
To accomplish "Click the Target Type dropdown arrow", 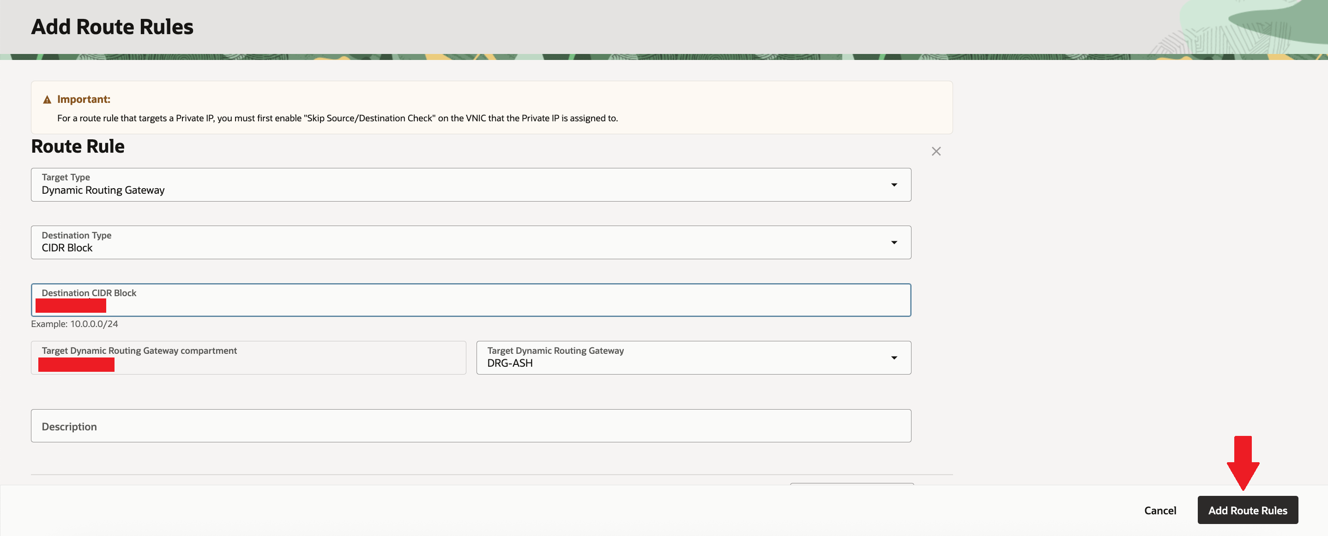I will (893, 185).
